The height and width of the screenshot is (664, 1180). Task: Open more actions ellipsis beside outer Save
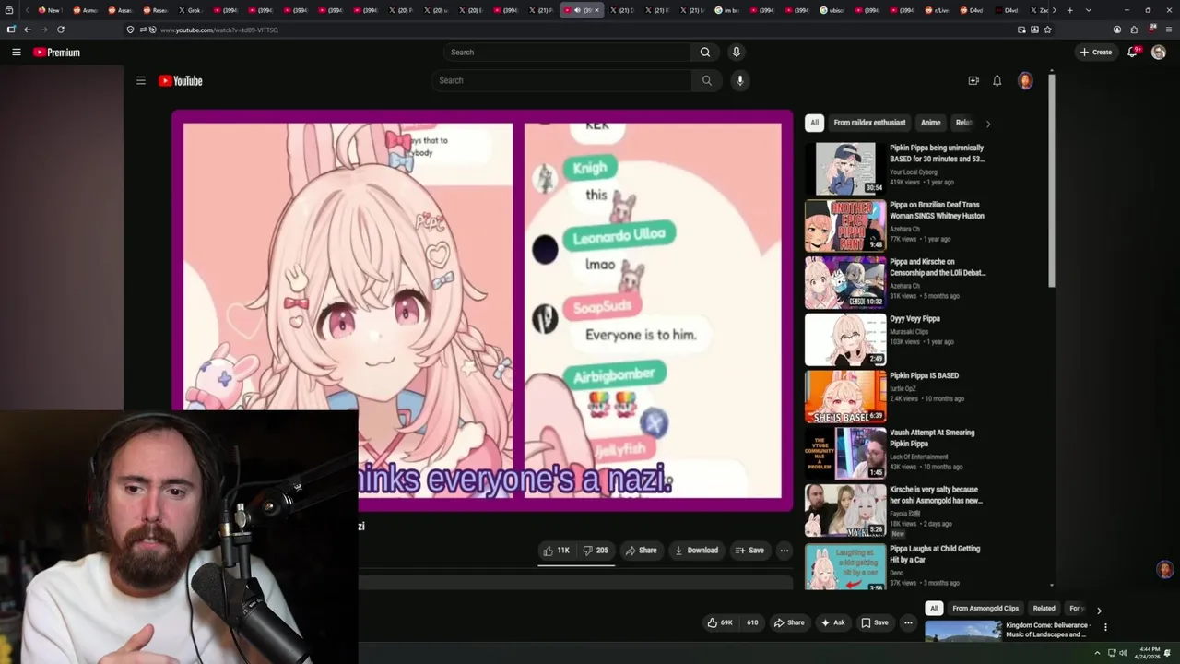tap(908, 622)
